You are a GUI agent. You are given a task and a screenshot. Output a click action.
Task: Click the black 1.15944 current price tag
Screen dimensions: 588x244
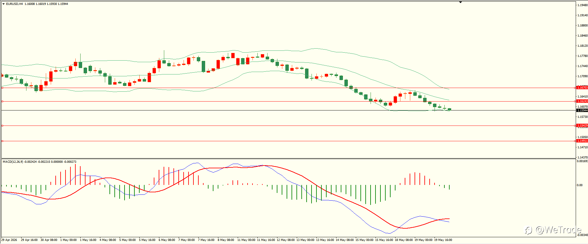click(x=582, y=110)
